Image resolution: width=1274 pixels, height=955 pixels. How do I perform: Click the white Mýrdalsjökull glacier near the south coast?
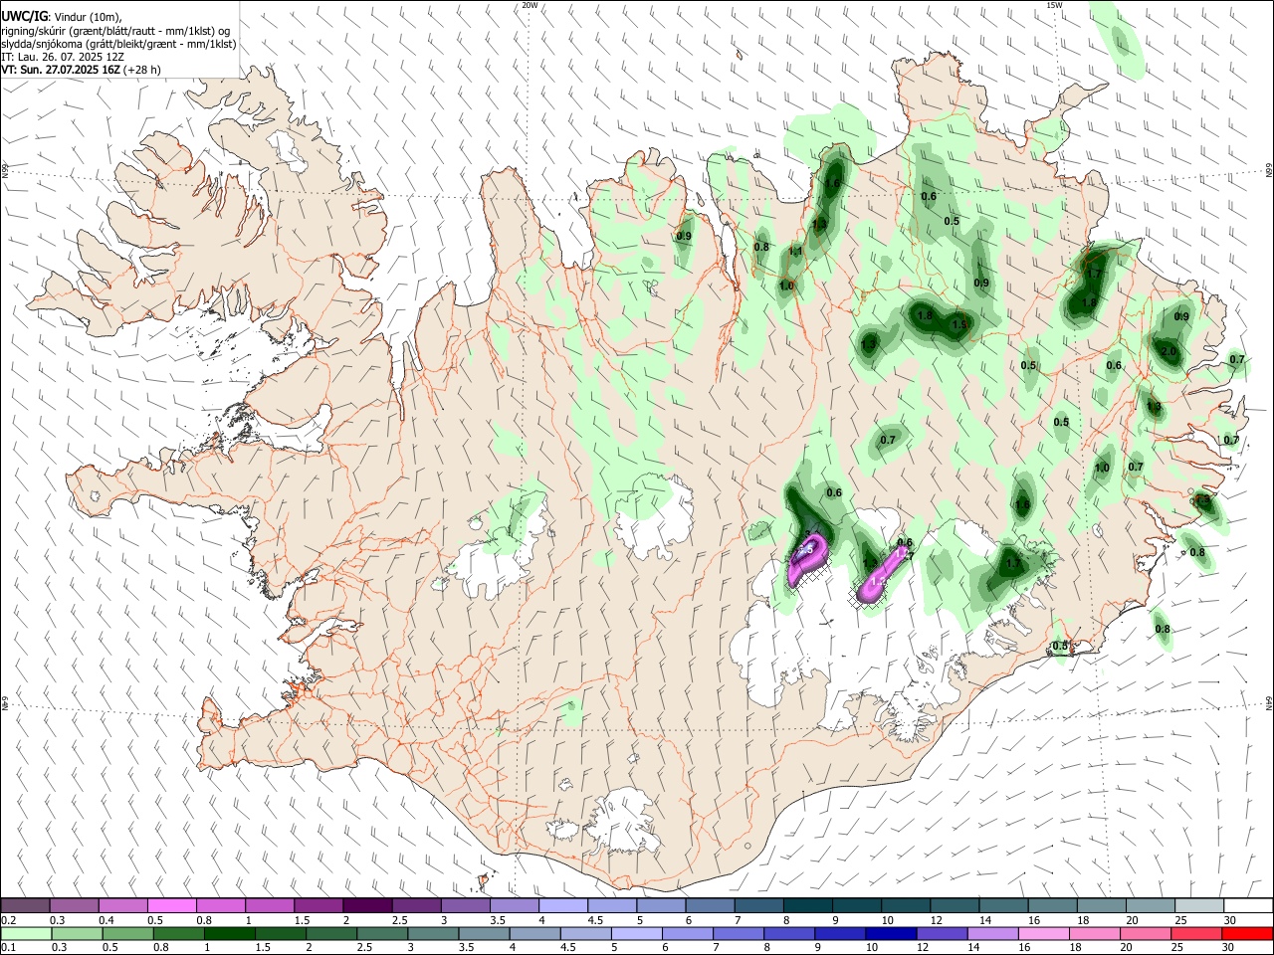pos(624,822)
